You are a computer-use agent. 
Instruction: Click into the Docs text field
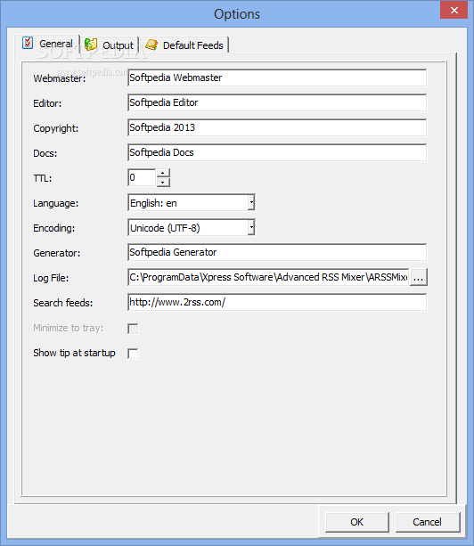277,153
